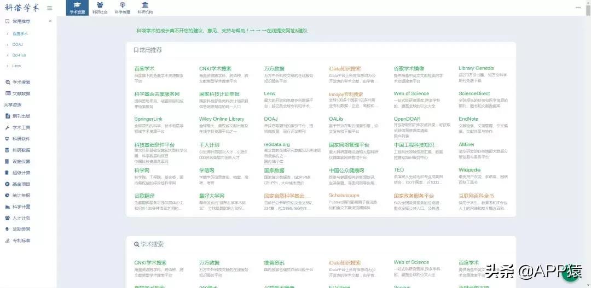Open EndNote link
This screenshot has height=288, width=591.
(468, 119)
